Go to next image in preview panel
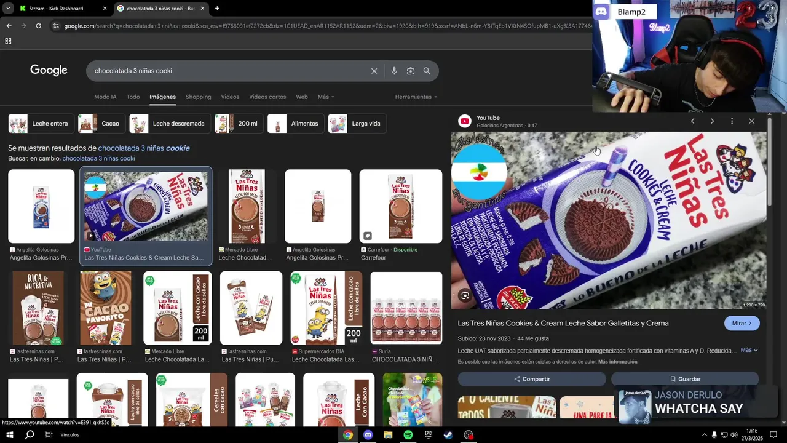The height and width of the screenshot is (443, 787). point(712,121)
